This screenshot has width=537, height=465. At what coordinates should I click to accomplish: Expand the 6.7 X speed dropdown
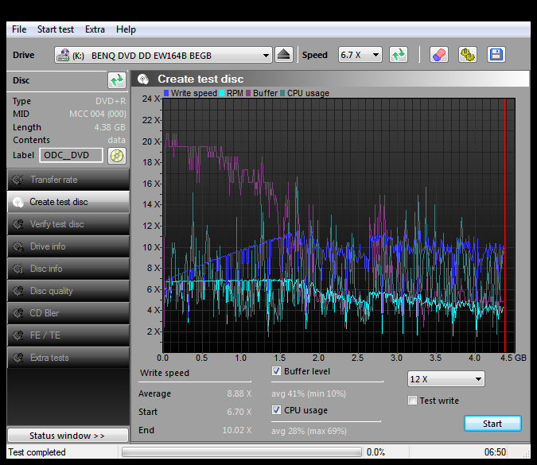pyautogui.click(x=376, y=55)
